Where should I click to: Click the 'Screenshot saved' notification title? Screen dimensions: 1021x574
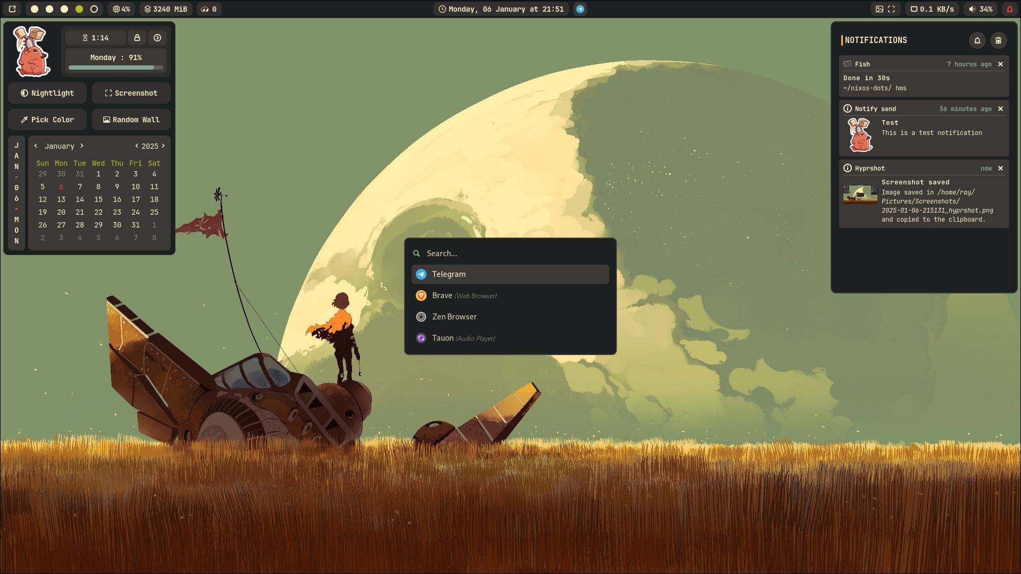(x=916, y=182)
